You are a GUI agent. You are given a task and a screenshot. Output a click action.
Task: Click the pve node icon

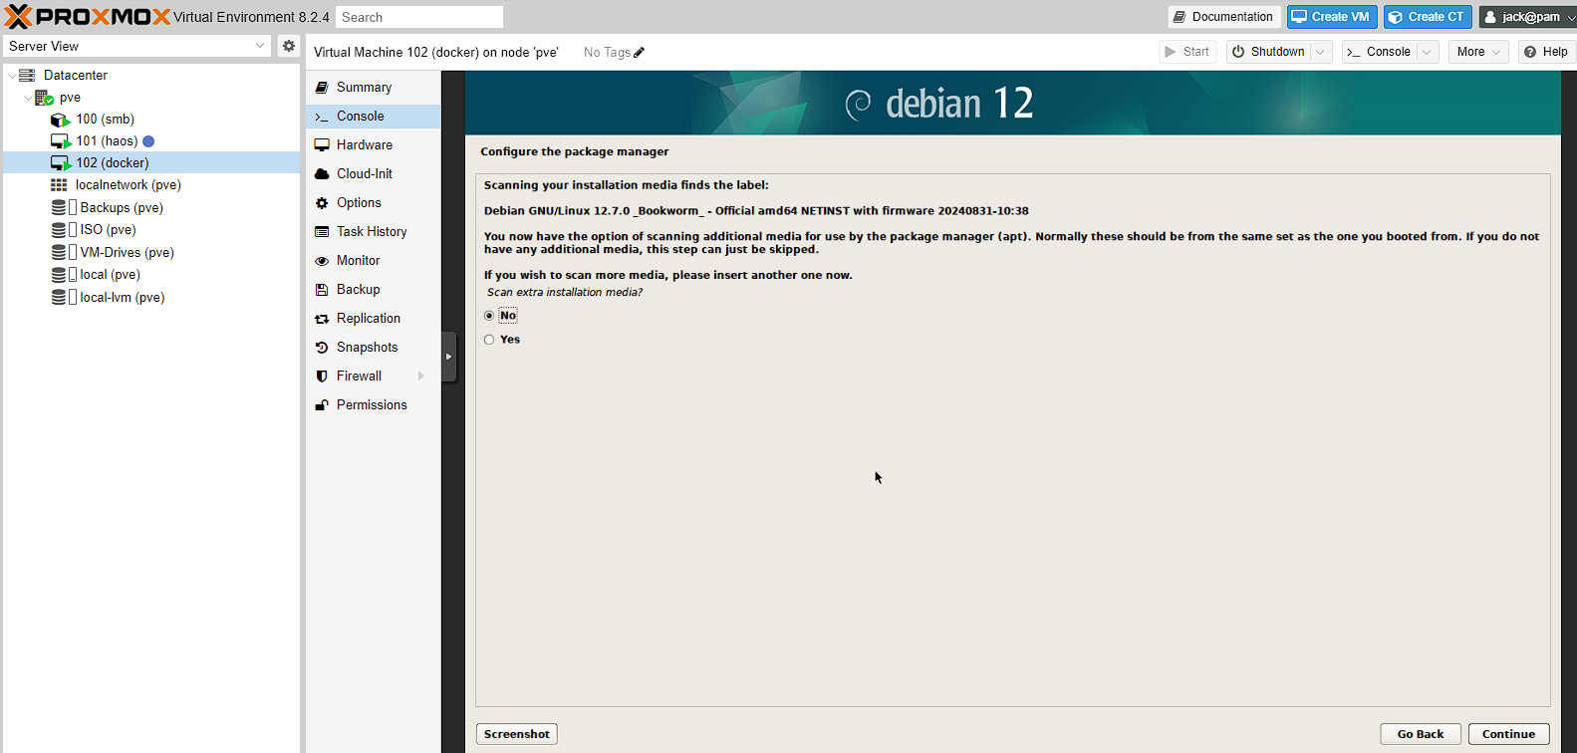tap(44, 98)
